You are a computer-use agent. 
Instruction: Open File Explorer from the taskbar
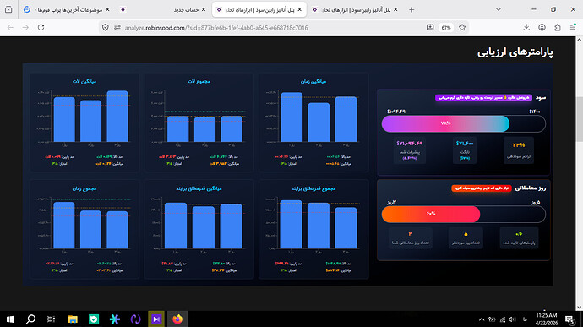pos(73,319)
